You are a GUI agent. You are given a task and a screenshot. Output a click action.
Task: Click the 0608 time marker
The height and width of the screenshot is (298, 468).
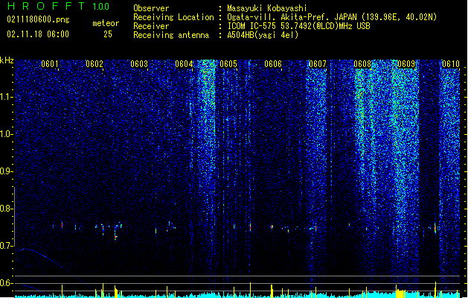click(x=362, y=64)
